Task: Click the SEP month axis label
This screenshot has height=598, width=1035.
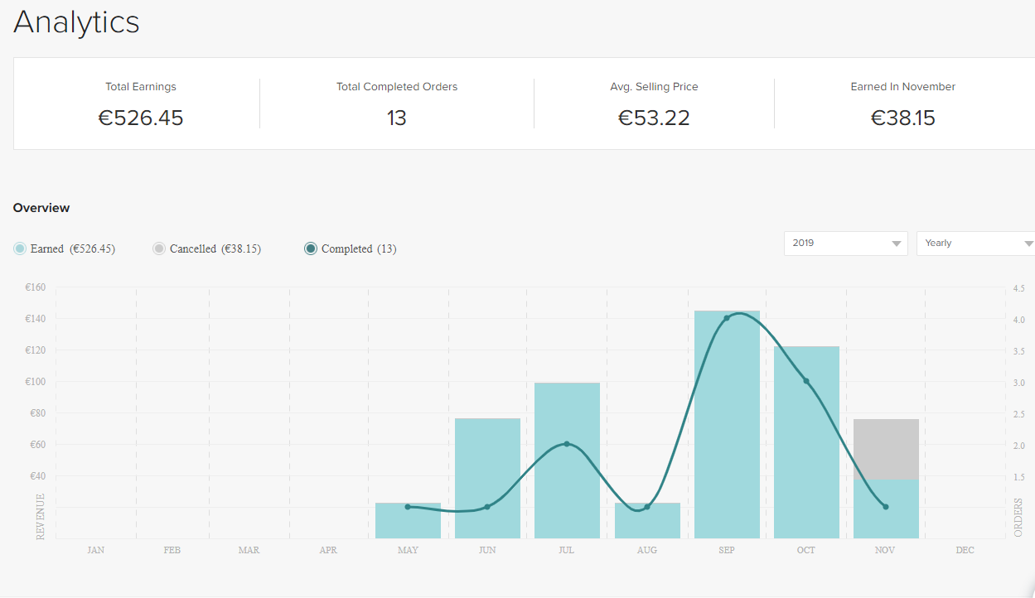Action: click(727, 550)
